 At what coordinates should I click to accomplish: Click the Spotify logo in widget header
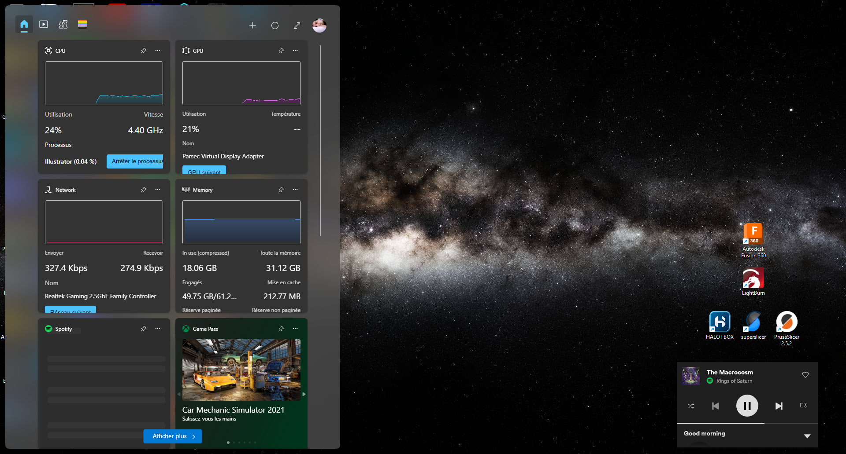(48, 329)
